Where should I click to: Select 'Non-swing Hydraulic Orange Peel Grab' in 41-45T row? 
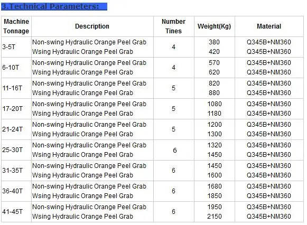pyautogui.click(x=89, y=207)
